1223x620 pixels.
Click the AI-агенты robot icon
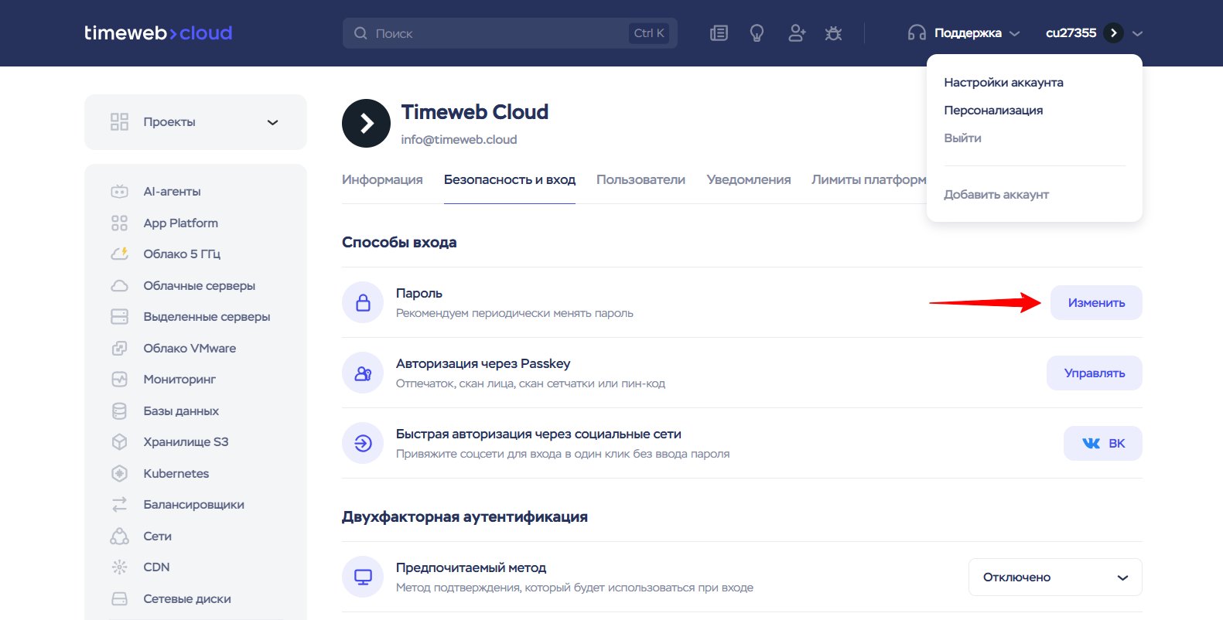pos(119,191)
